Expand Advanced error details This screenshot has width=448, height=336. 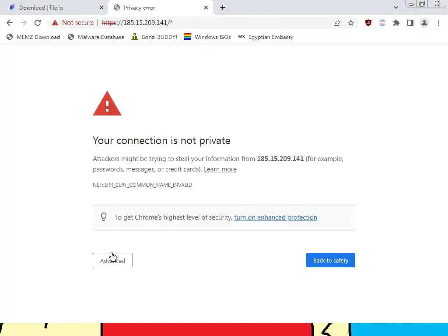(x=112, y=261)
